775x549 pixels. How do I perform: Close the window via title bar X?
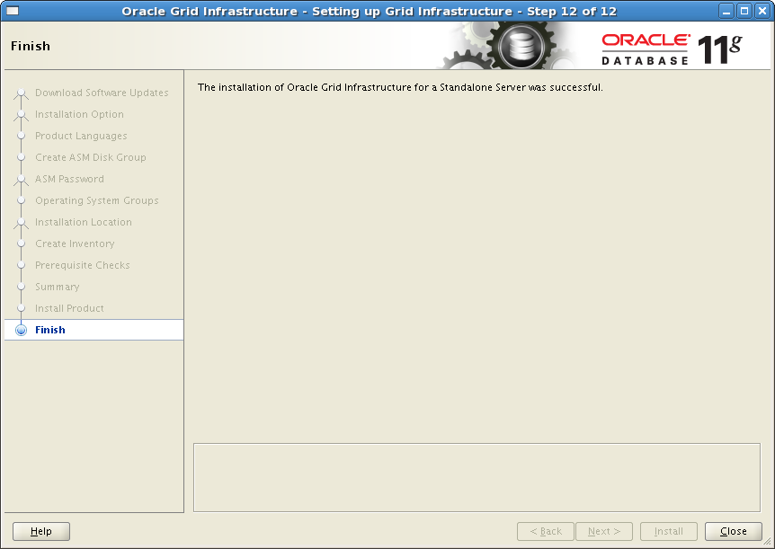coord(762,11)
